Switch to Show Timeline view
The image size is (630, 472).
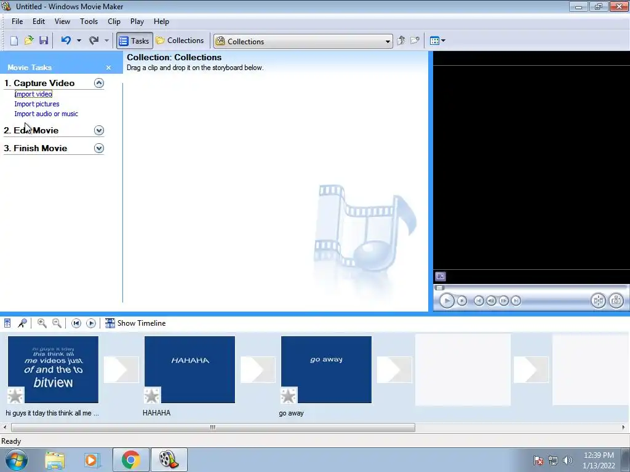click(x=135, y=323)
